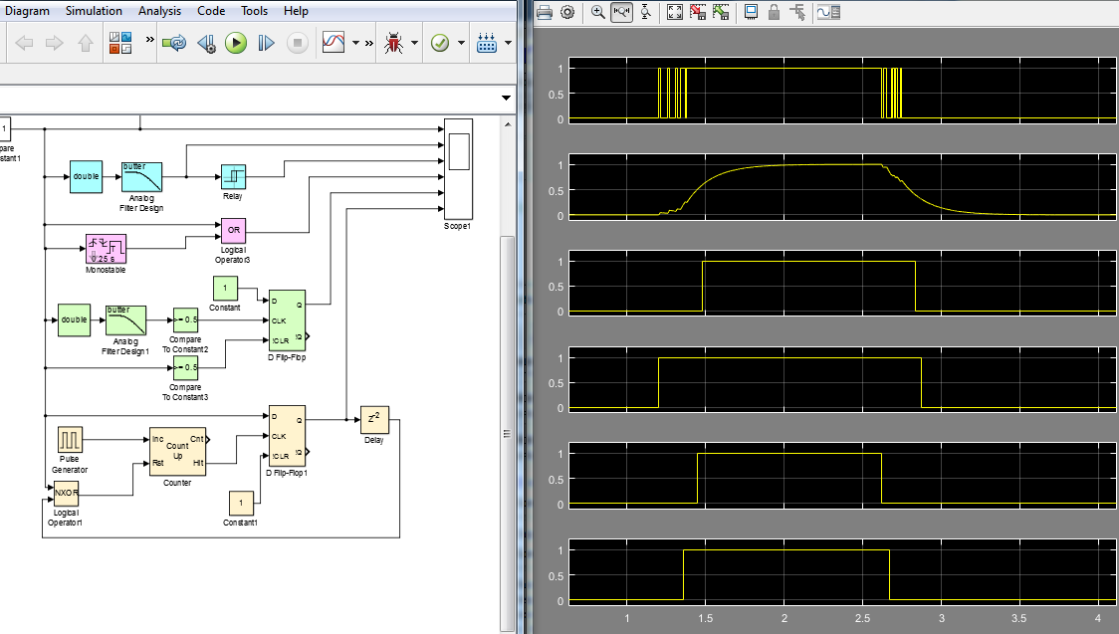
Task: Click the Counter block in the diagram
Action: [x=177, y=451]
